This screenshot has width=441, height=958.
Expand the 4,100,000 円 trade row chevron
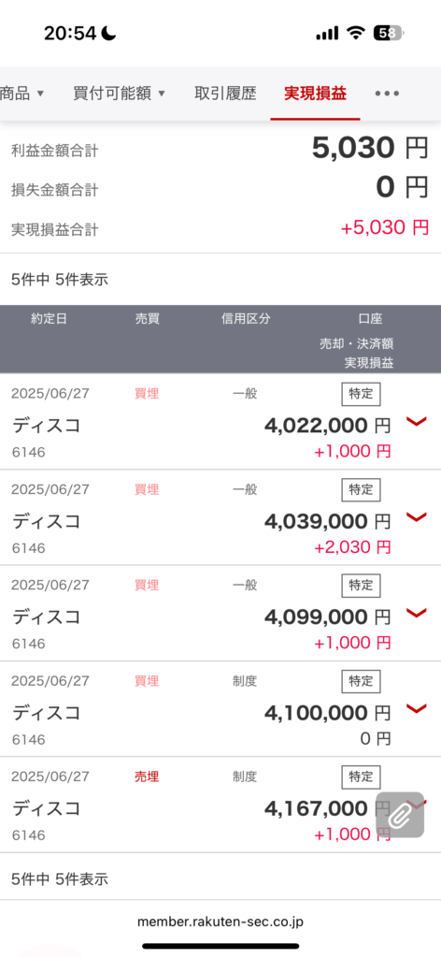click(x=416, y=708)
